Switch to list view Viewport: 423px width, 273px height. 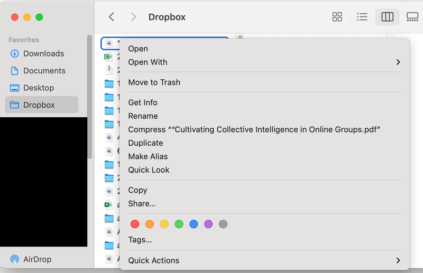click(362, 17)
